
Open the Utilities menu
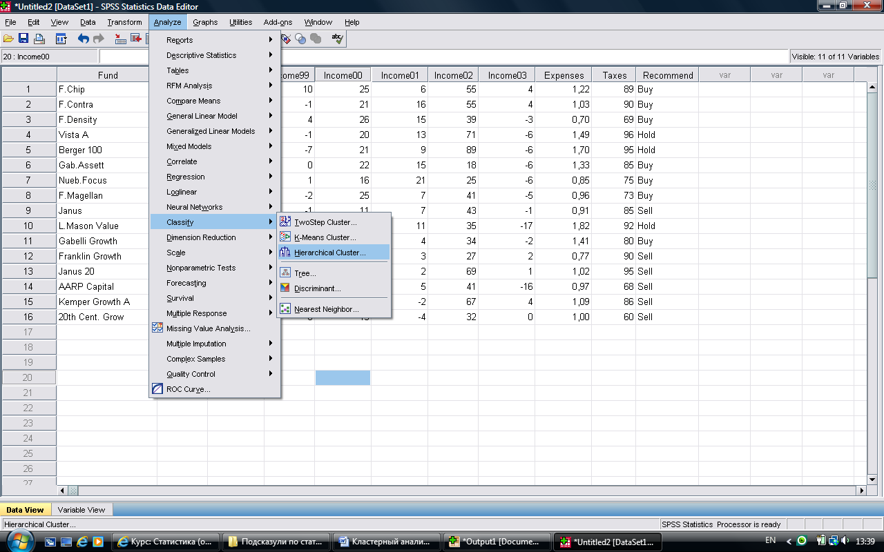tap(241, 22)
